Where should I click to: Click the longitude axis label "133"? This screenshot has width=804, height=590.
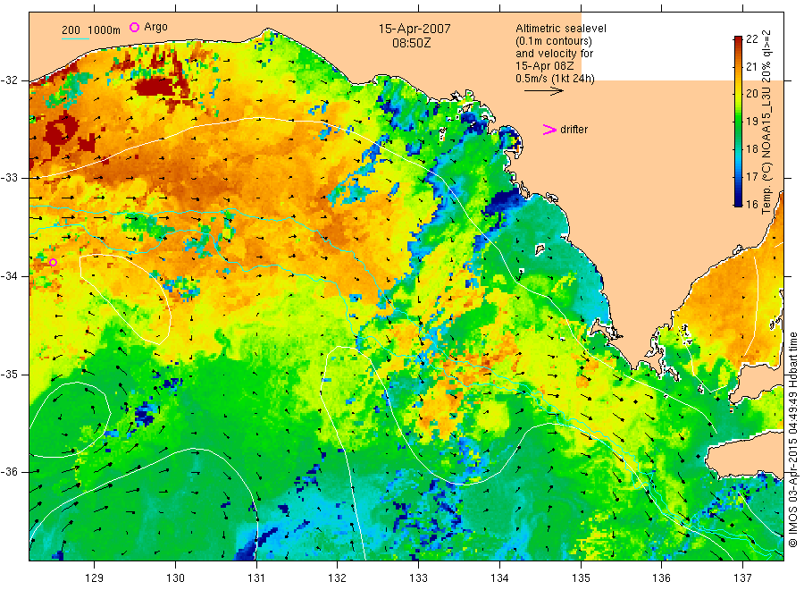pos(418,578)
